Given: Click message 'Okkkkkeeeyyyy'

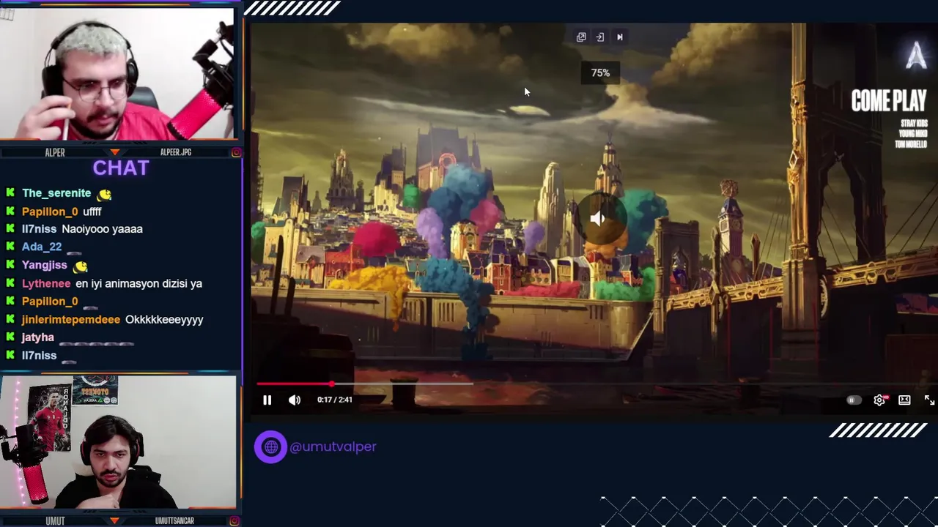Looking at the screenshot, I should pos(164,319).
